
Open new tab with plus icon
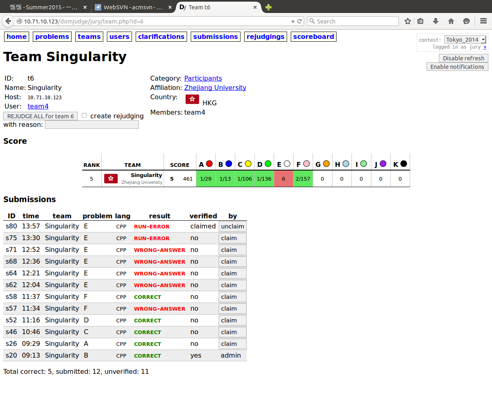tap(268, 7)
